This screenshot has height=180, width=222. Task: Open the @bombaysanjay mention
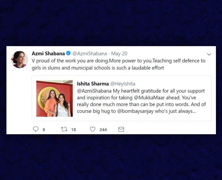click(x=136, y=111)
